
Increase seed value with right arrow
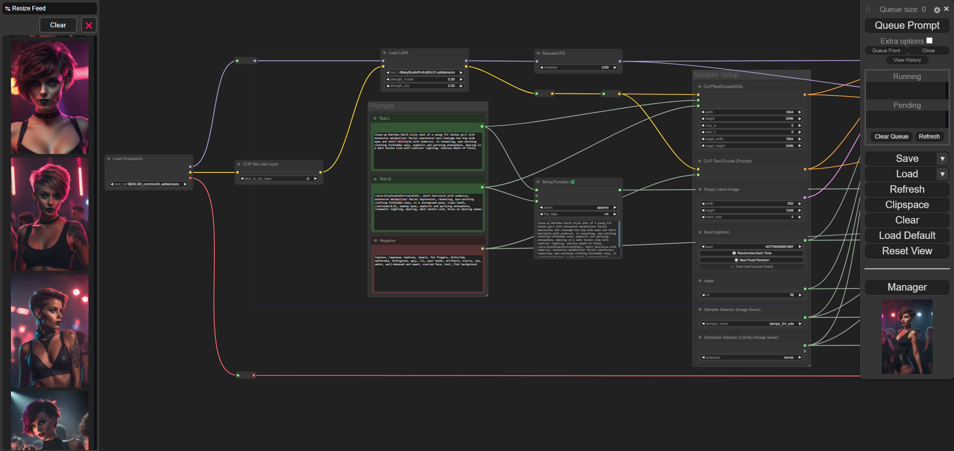(800, 247)
